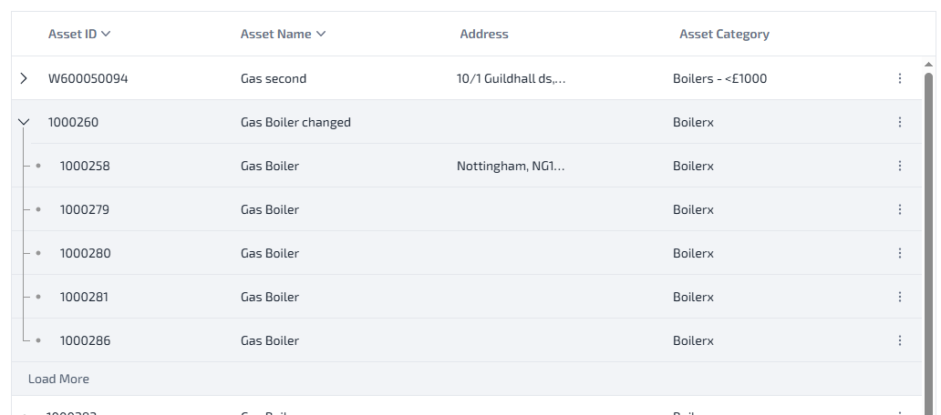The image size is (941, 415).
Task: Open the row actions menu for asset 1000279
Action: (x=899, y=209)
